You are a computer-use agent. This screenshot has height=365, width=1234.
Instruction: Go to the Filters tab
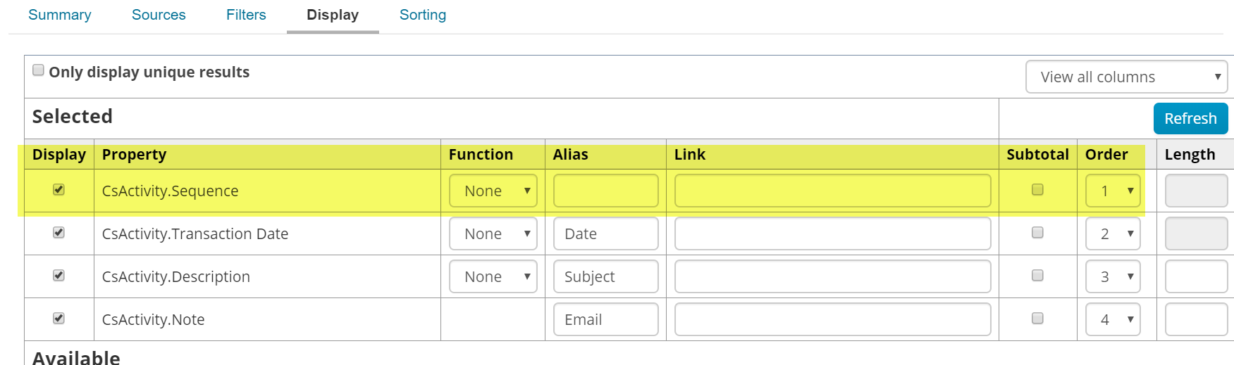(x=246, y=15)
